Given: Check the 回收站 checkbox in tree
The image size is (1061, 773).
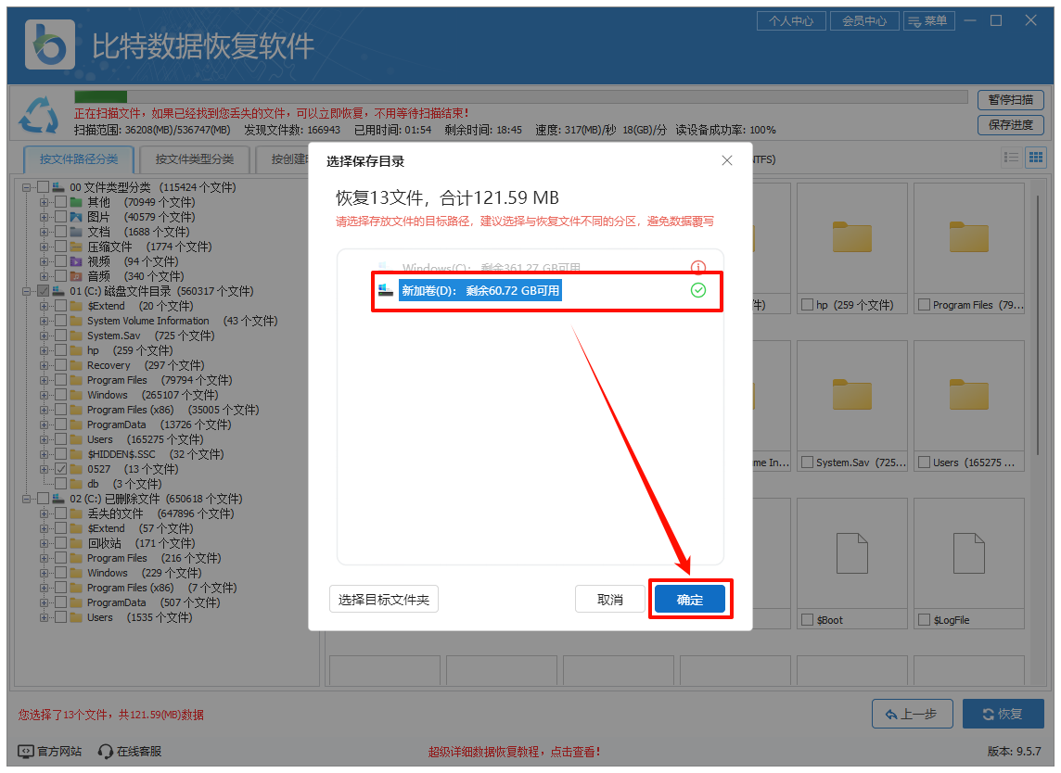Looking at the screenshot, I should [61, 543].
